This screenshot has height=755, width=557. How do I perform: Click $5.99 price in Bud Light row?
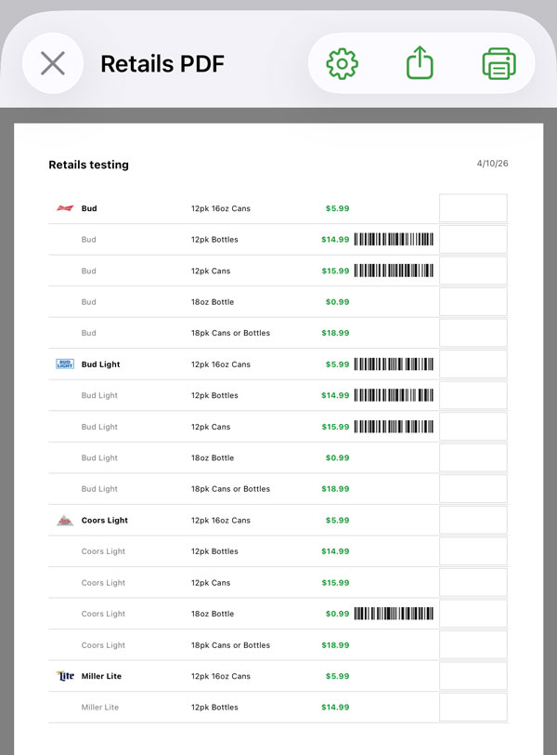pyautogui.click(x=337, y=364)
